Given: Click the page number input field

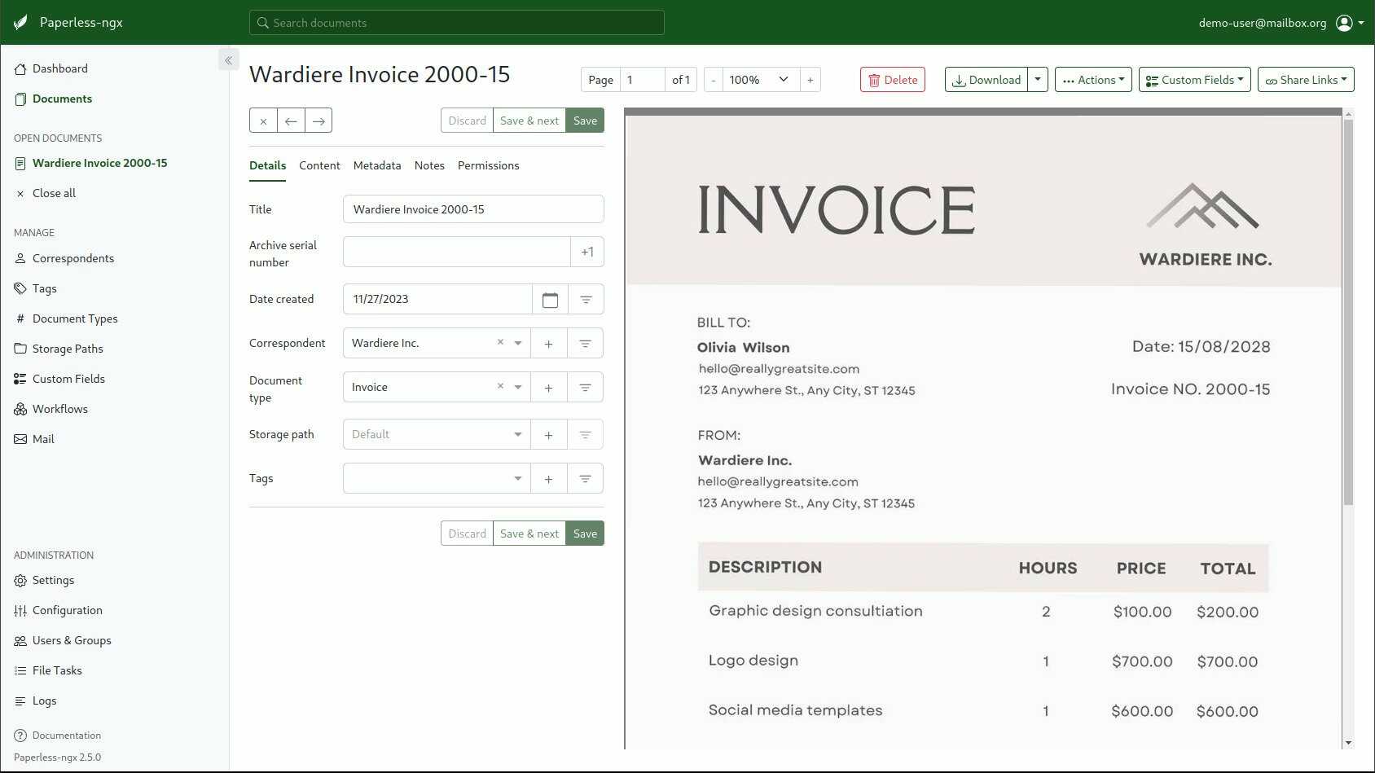Looking at the screenshot, I should 643,79.
